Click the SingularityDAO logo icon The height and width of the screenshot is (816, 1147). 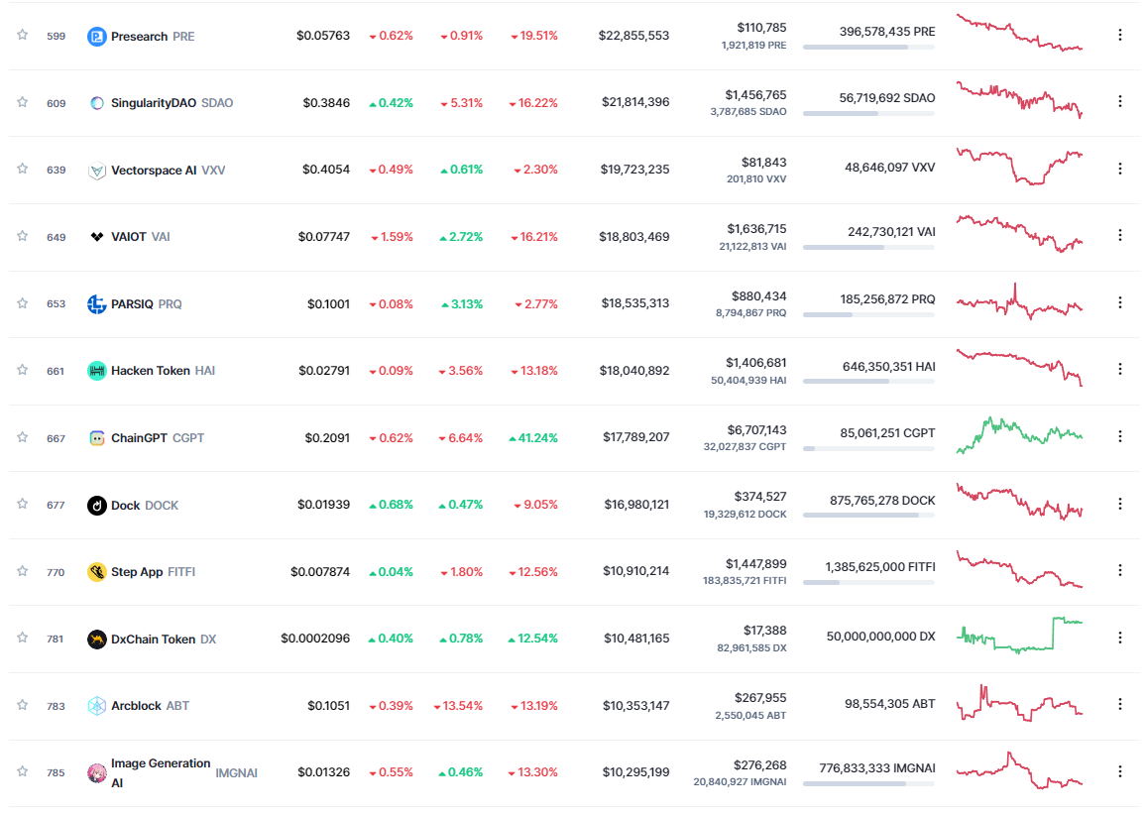point(97,103)
